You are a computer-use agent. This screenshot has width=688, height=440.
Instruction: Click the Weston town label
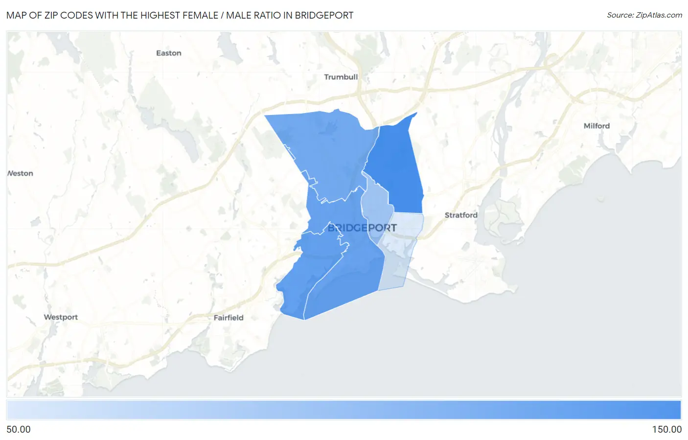click(x=20, y=173)
